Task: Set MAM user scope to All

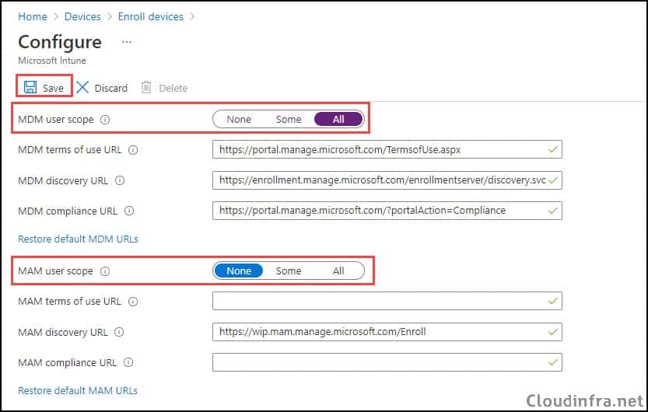Action: pos(338,271)
